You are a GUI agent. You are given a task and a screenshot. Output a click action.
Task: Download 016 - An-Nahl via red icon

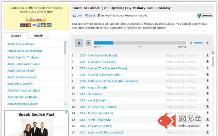click(x=207, y=126)
